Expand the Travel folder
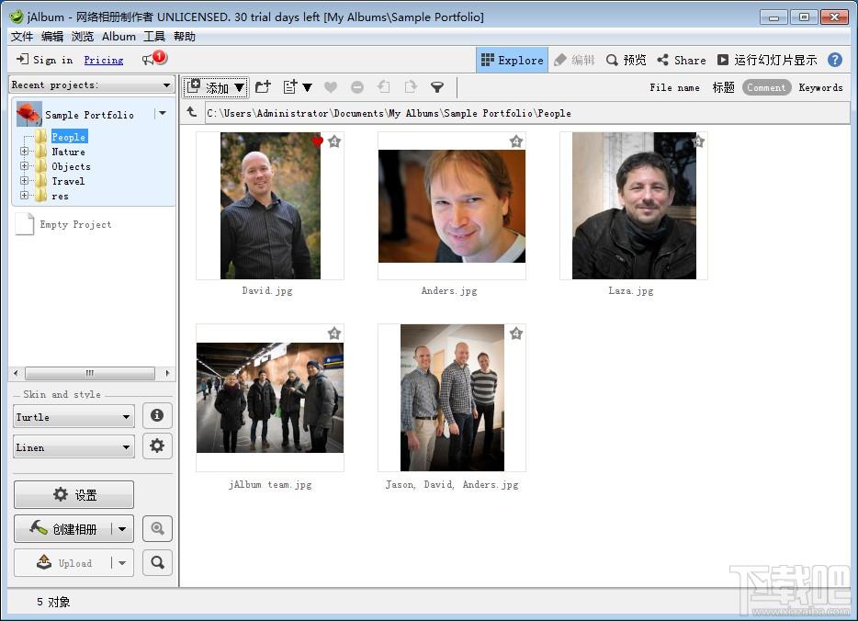858x621 pixels. (24, 181)
